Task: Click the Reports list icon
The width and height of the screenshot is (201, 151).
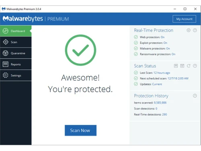Action: click(x=6, y=64)
